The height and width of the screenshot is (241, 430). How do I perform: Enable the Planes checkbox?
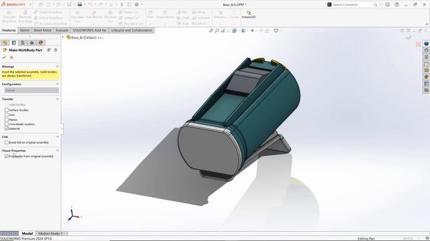point(6,119)
